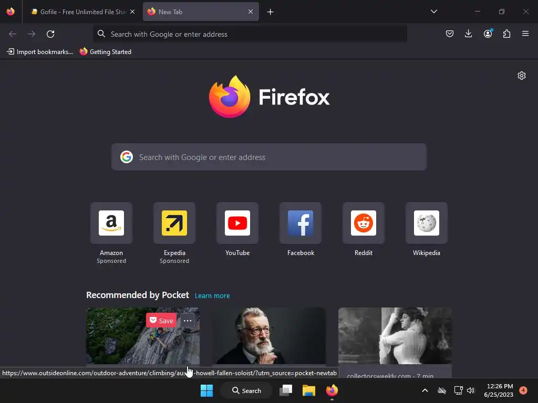Open File Explorer from the taskbar

pos(309,390)
